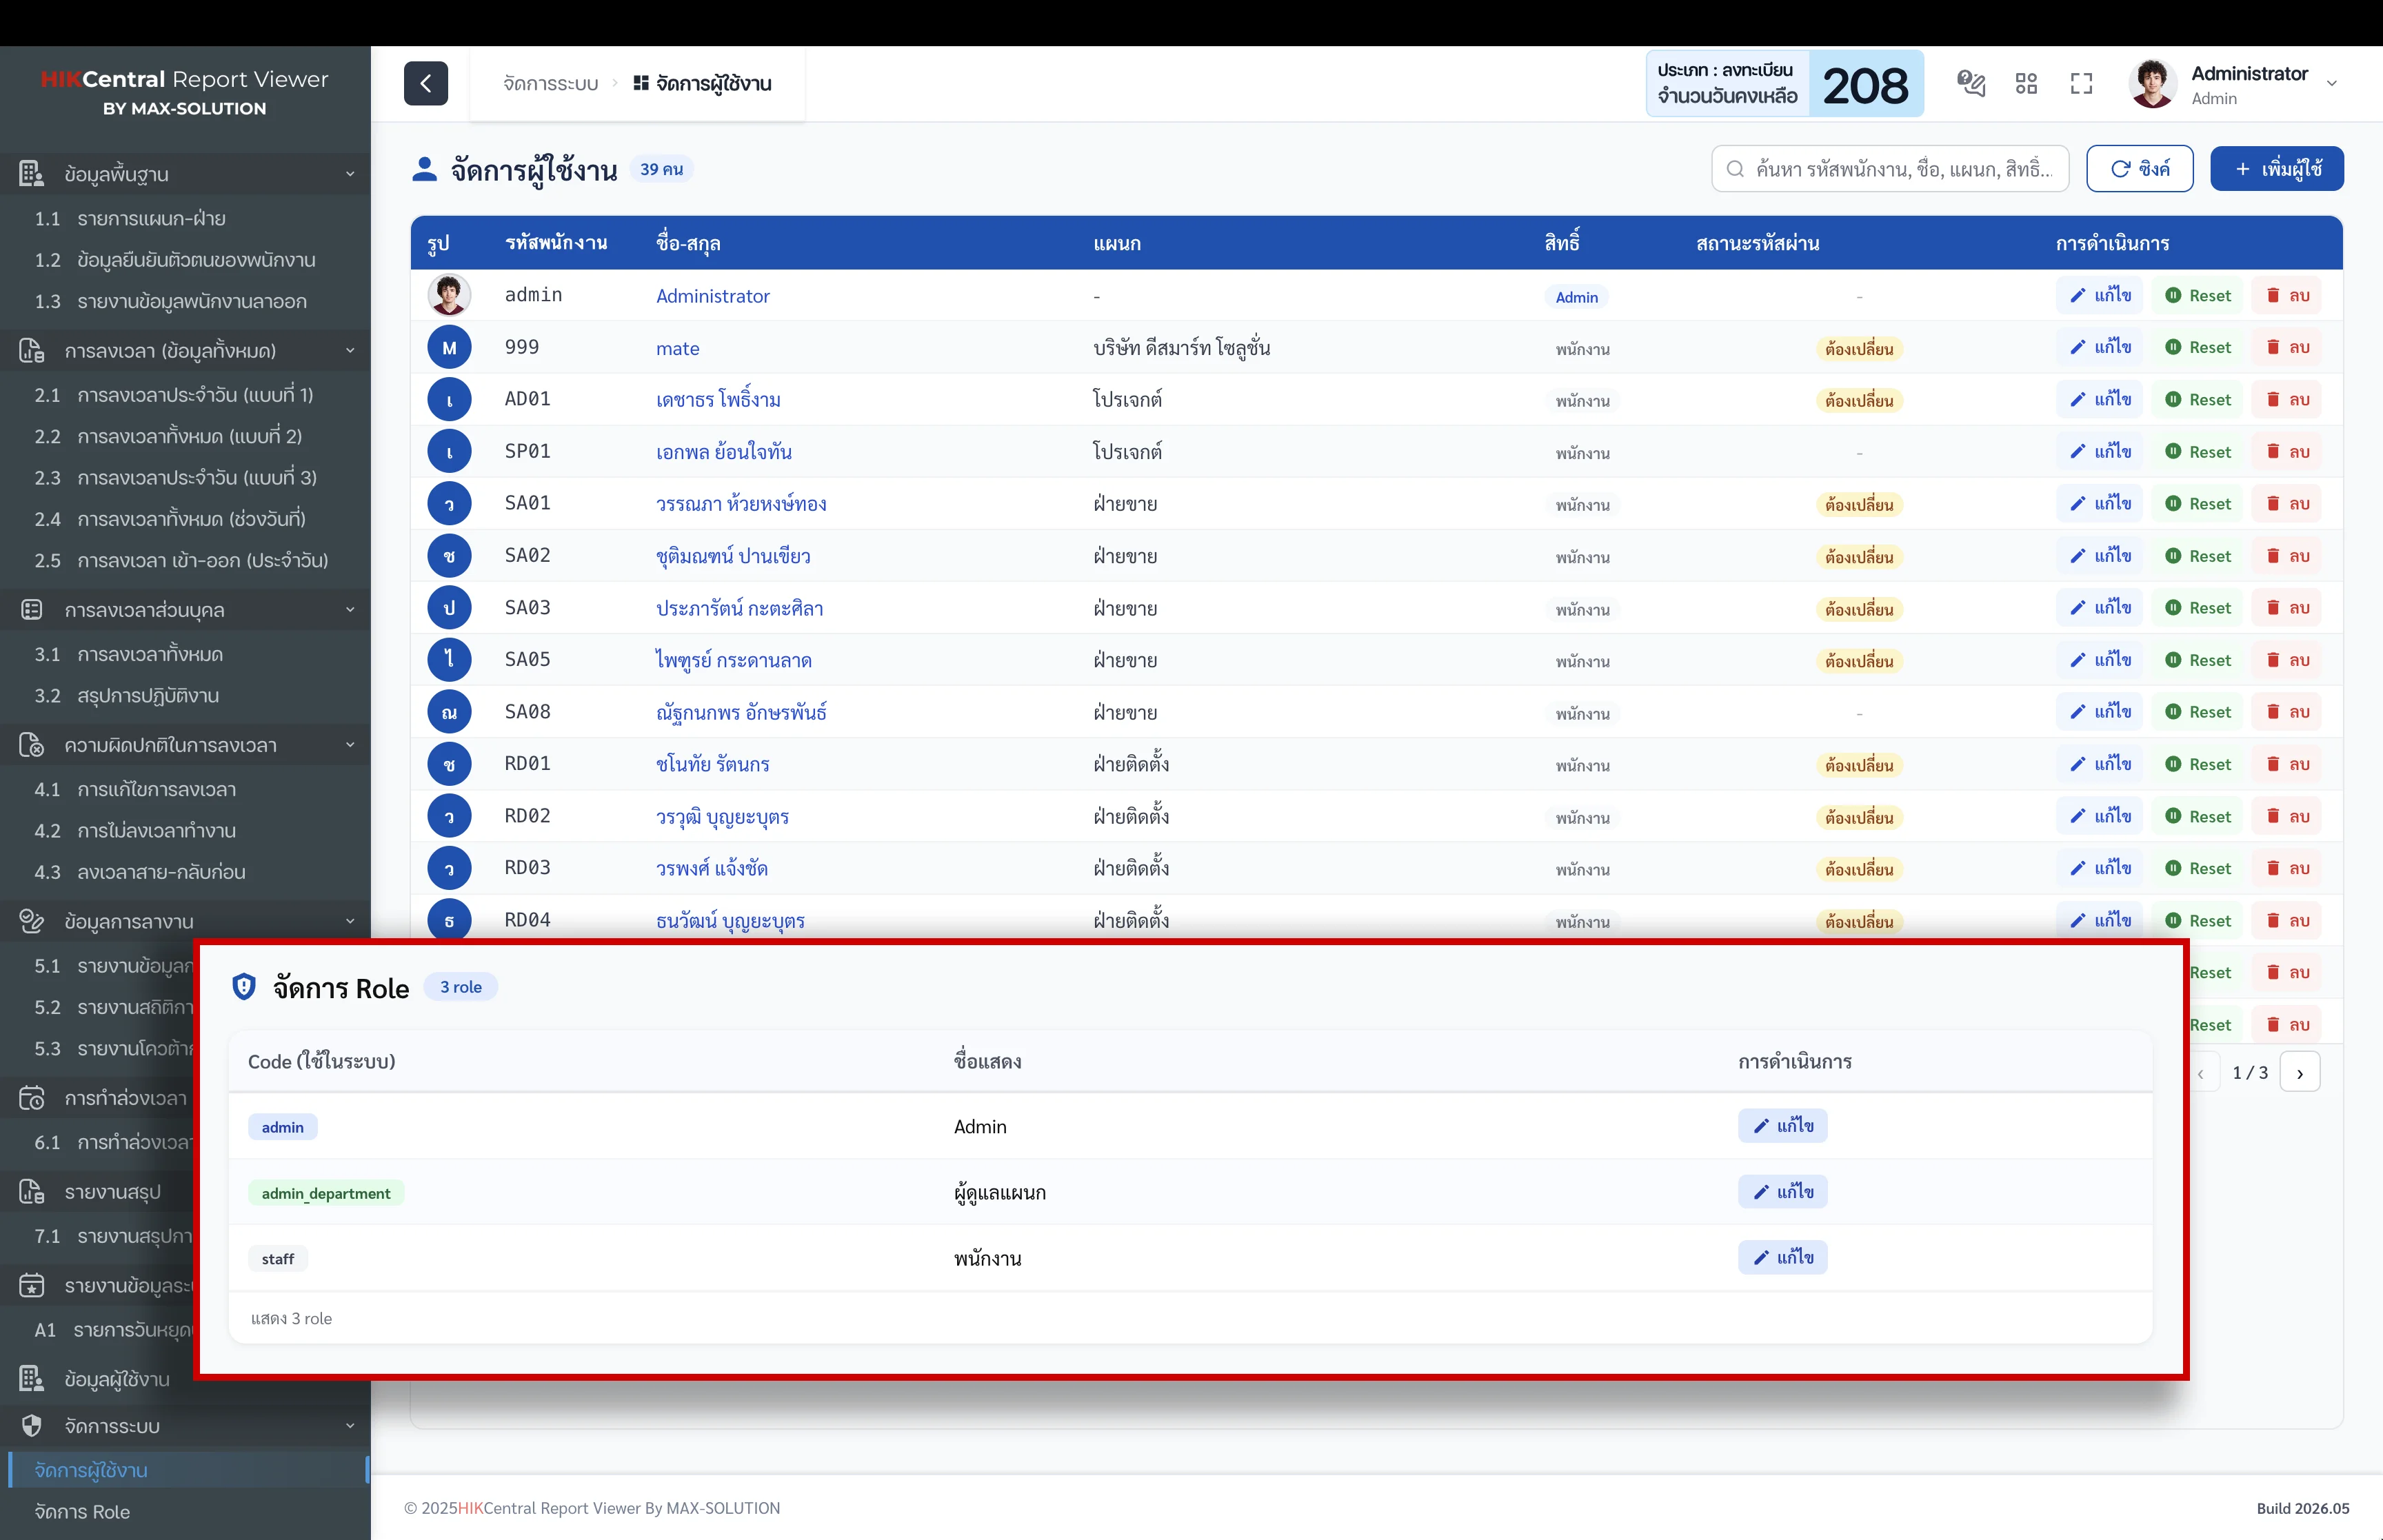The width and height of the screenshot is (2383, 1540).
Task: Open เดชาธร โพธิ์งาม user name link
Action: [718, 400]
